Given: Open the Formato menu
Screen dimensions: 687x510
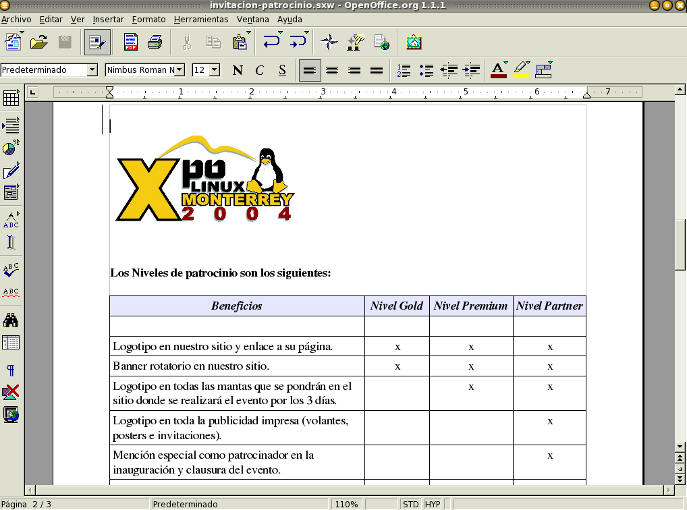Looking at the screenshot, I should [x=148, y=20].
